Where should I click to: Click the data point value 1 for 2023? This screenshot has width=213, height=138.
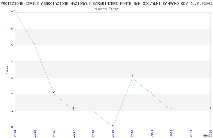(x=191, y=108)
